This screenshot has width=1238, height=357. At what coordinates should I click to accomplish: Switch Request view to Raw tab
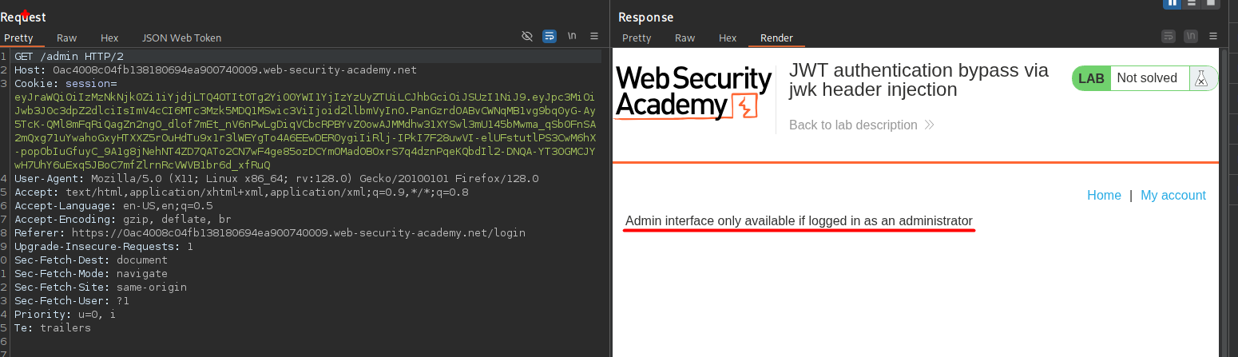[x=66, y=38]
